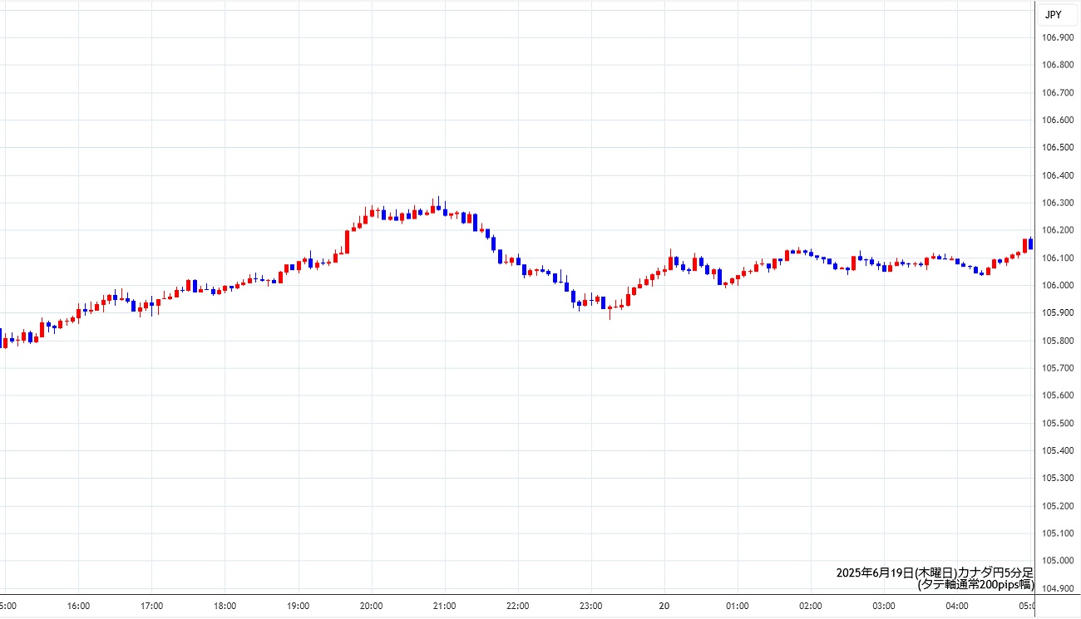Select the 105.400 price axis label
Viewport: 1081px width, 619px height.
click(x=1058, y=450)
